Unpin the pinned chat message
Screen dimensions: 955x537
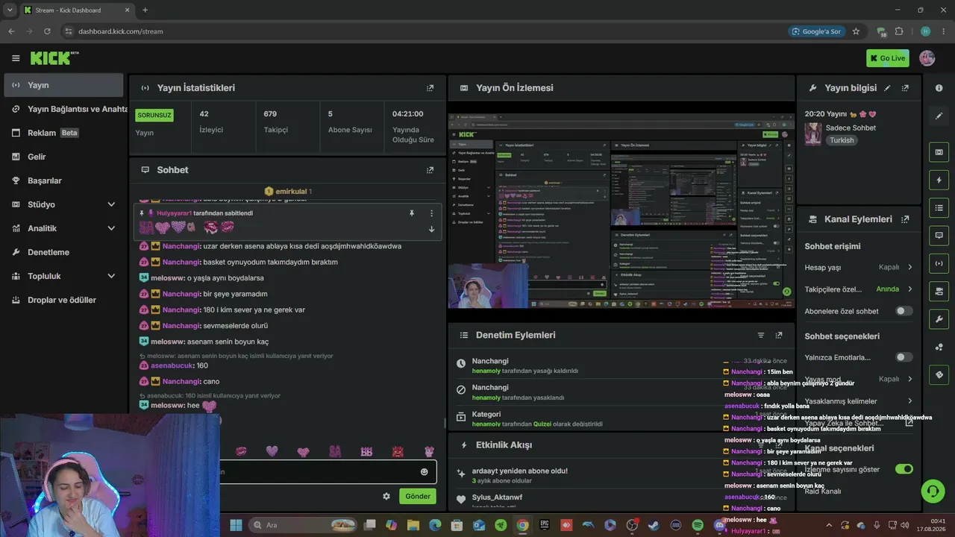(x=411, y=213)
